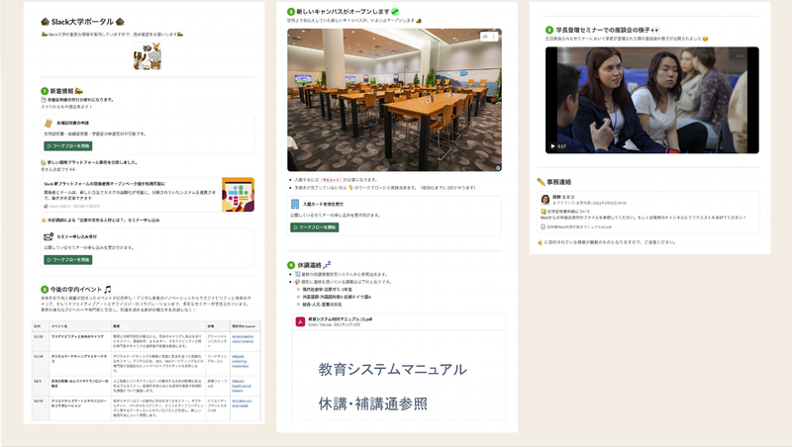Click the animal mascots image under portal title
This screenshot has height=447, width=792.
(148, 56)
